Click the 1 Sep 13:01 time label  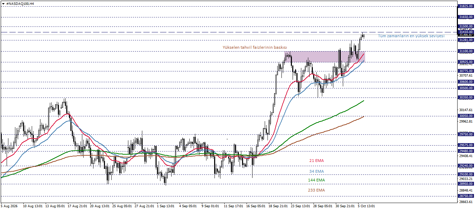point(166,206)
